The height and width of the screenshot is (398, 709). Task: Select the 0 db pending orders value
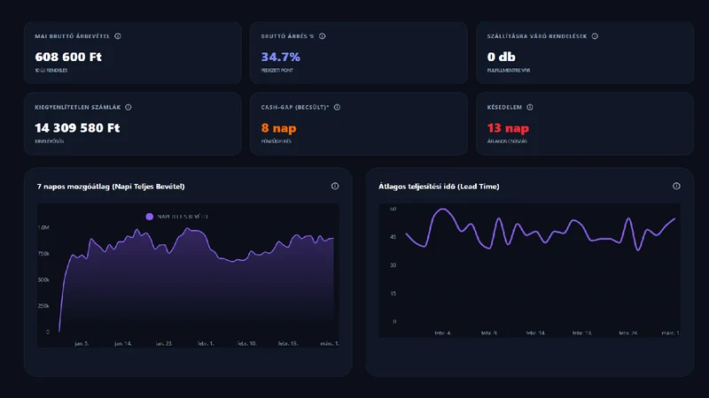501,57
